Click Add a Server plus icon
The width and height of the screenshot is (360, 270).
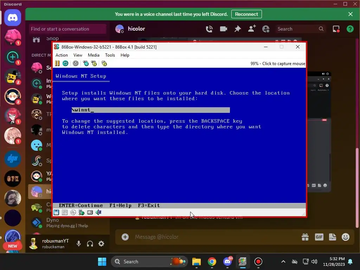tap(13, 57)
